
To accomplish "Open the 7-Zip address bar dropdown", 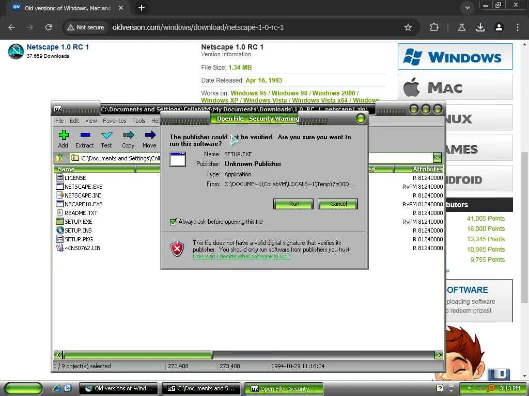I will (x=437, y=157).
